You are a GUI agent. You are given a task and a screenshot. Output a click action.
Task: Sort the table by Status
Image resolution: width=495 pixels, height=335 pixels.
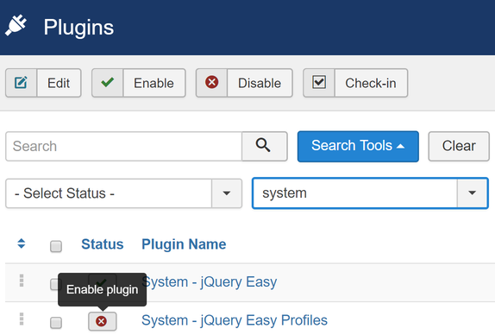(x=103, y=244)
